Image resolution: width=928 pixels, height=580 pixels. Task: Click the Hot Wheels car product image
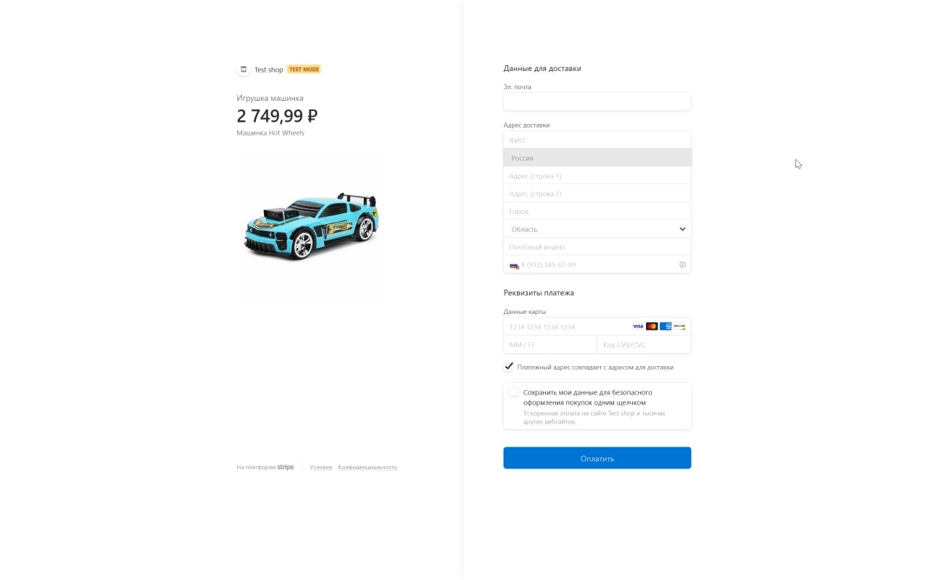click(x=311, y=227)
